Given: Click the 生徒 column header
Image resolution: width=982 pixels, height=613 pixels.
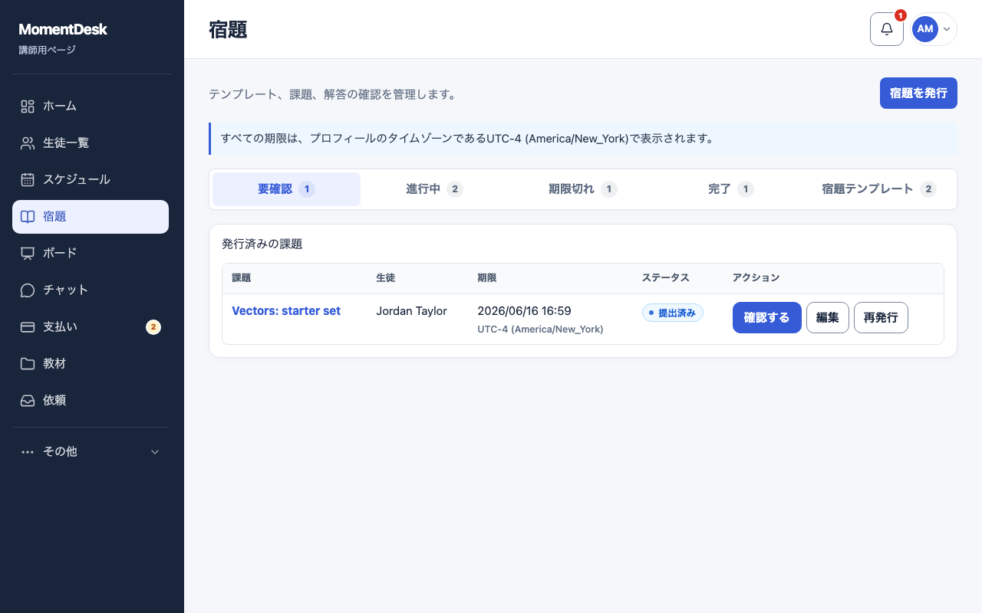Looking at the screenshot, I should pyautogui.click(x=386, y=278).
